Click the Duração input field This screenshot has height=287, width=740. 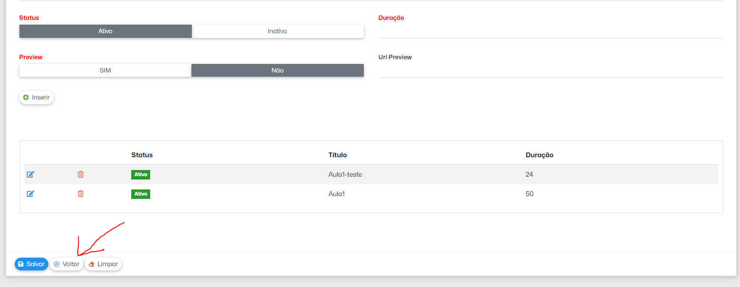(x=550, y=31)
